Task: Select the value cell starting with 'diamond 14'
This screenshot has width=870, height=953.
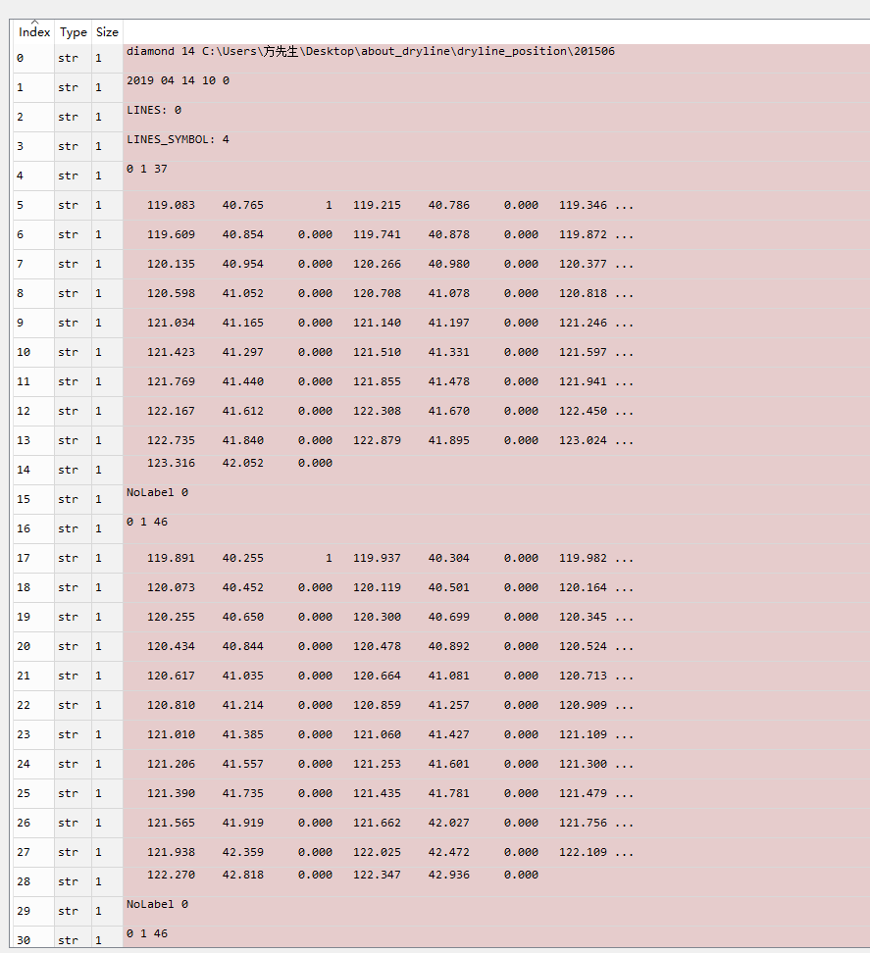Action: 496,59
